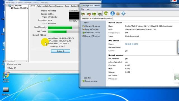Click the Realtek RTL8187 adapter icon in the tree
Image resolution: width=179 pixels, height=101 pixels.
pos(12,8)
